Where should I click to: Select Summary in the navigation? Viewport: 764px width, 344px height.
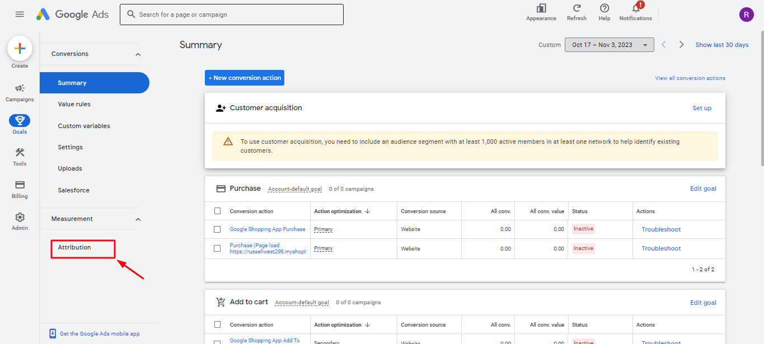pos(94,83)
